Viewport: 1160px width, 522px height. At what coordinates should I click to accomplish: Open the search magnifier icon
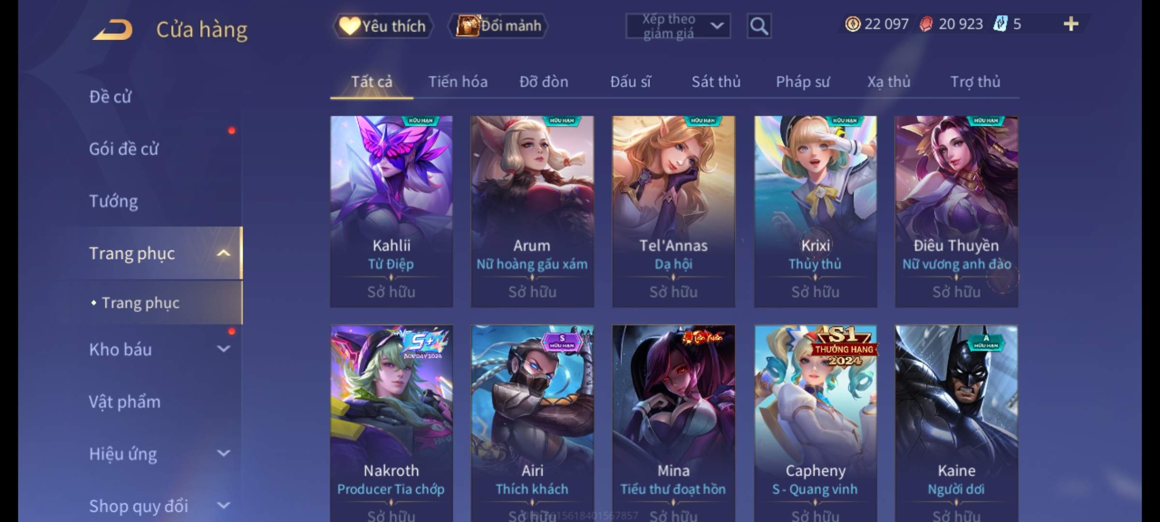click(759, 26)
